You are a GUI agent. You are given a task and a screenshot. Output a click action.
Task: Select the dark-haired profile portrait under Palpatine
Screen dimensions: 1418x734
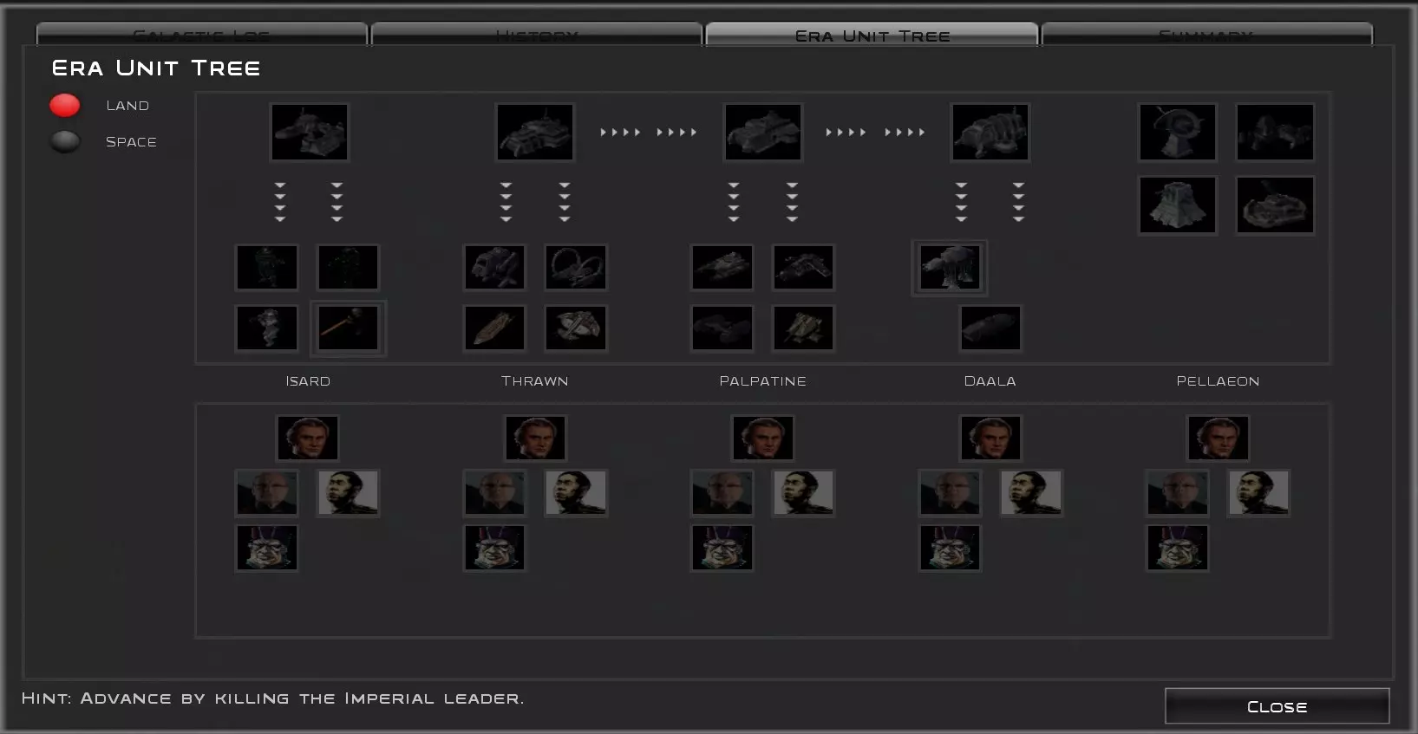[803, 492]
